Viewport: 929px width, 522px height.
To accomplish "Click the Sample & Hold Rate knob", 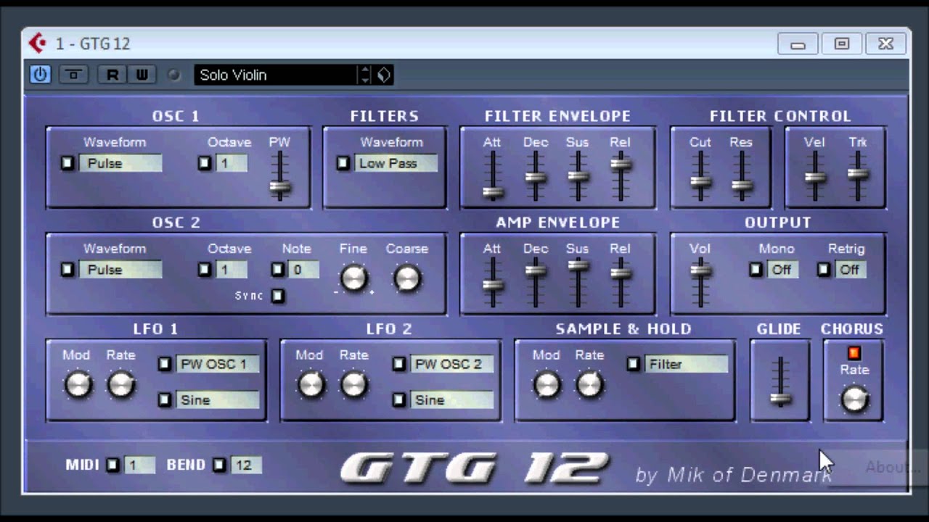I will [x=589, y=385].
